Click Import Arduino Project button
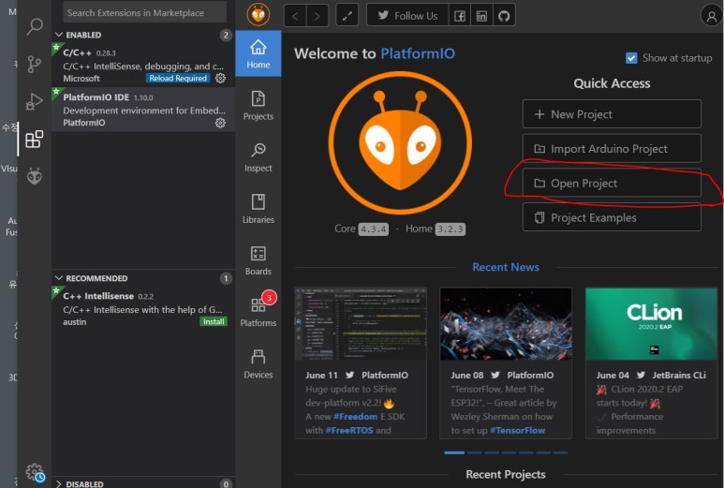Image resolution: width=724 pixels, height=488 pixels. [612, 149]
